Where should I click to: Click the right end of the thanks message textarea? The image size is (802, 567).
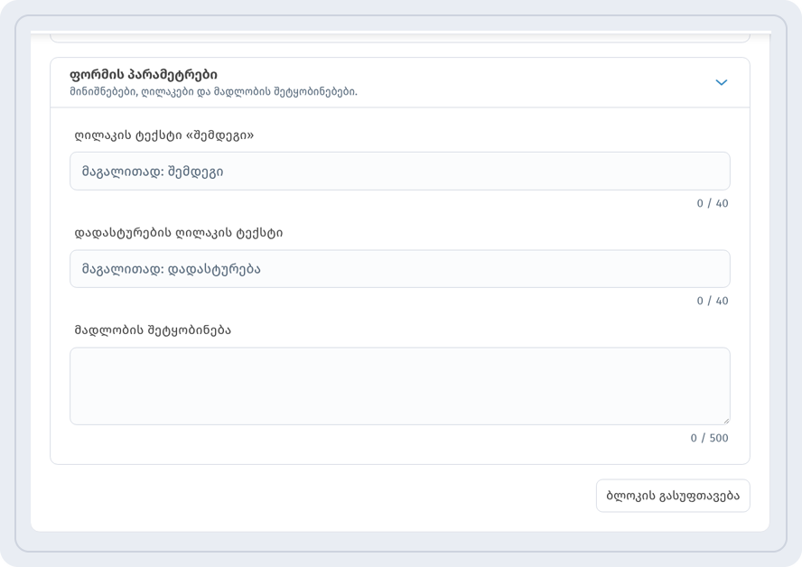[x=706, y=386]
